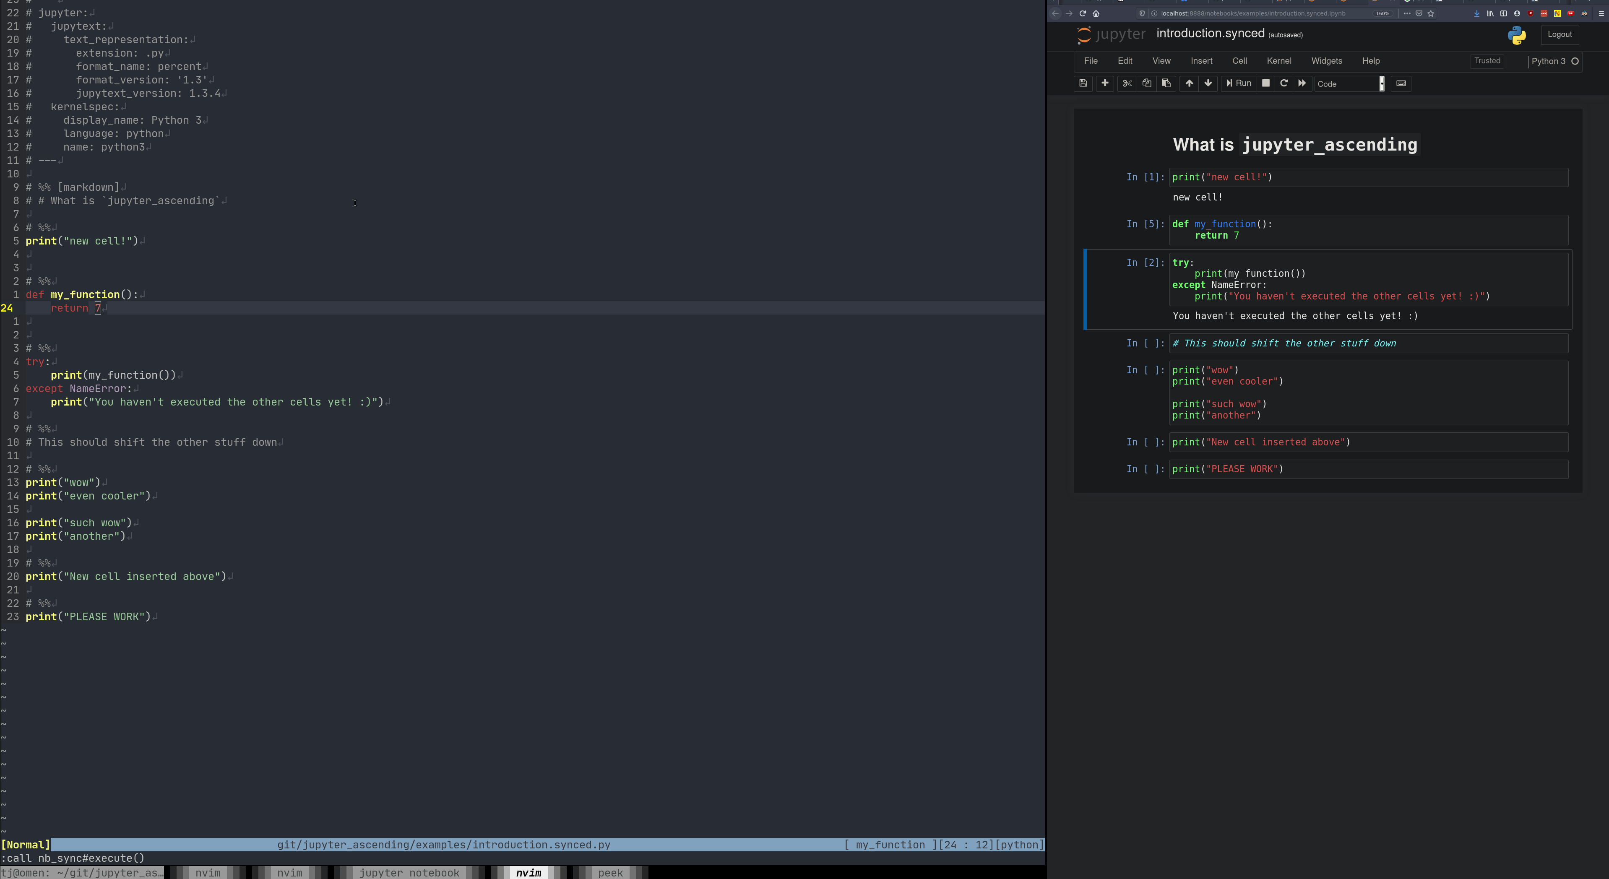Copy selected cells toolbar icon
This screenshot has height=879, width=1609.
pos(1147,83)
